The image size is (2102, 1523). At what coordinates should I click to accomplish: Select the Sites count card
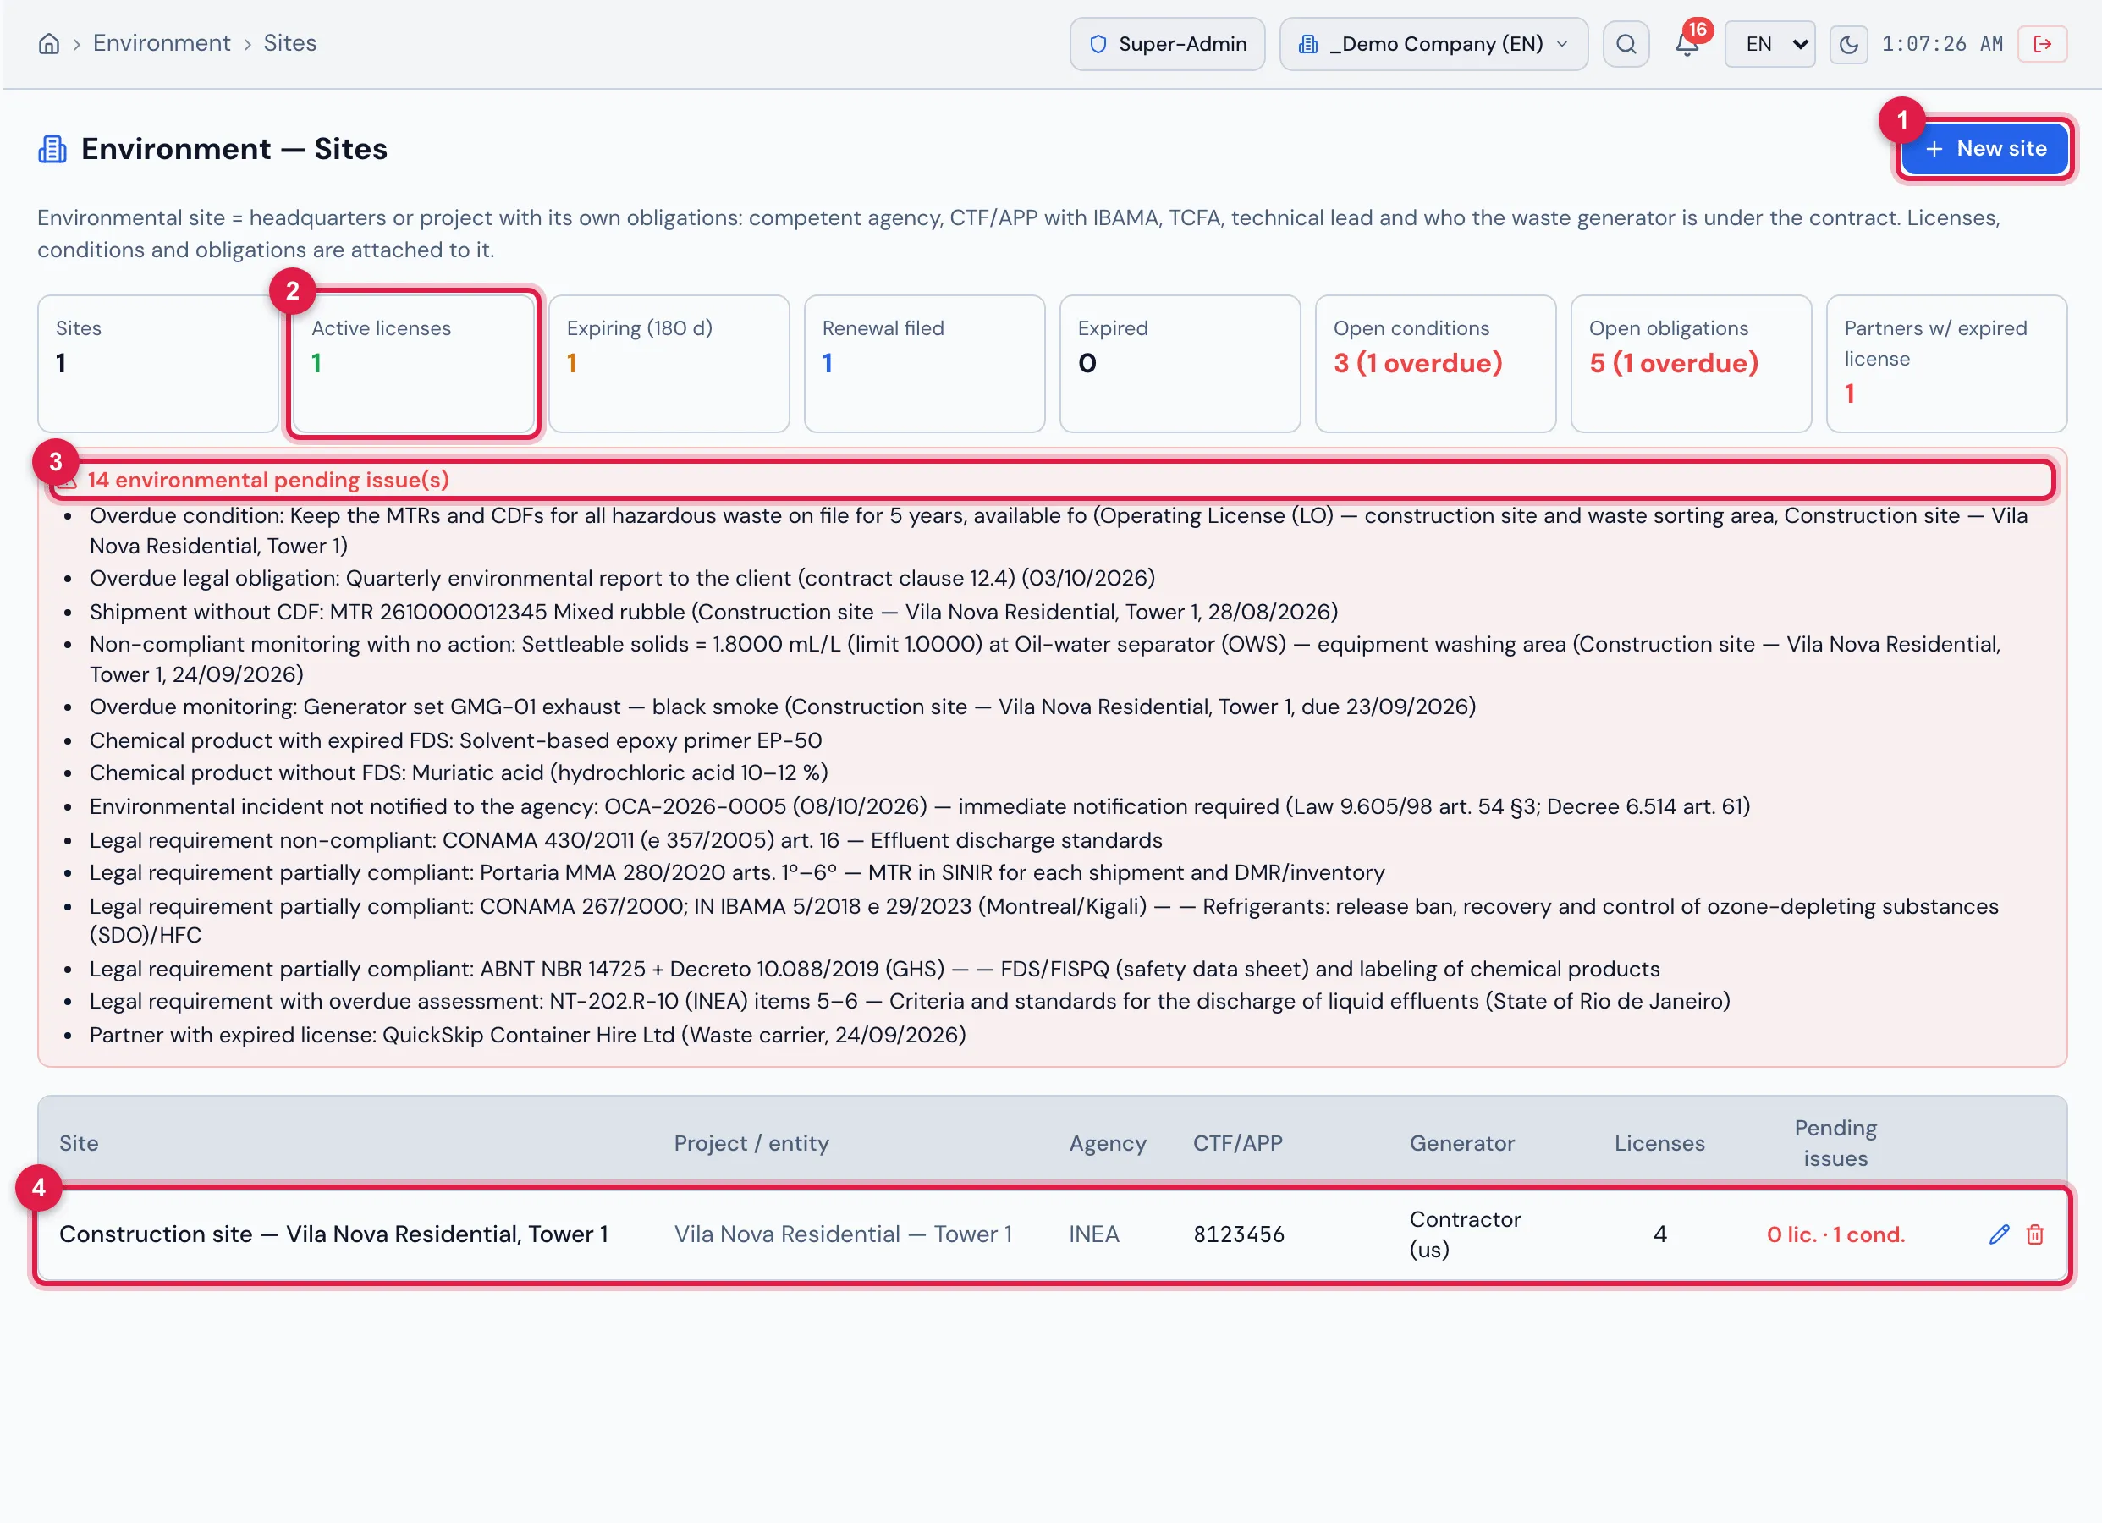pos(157,363)
